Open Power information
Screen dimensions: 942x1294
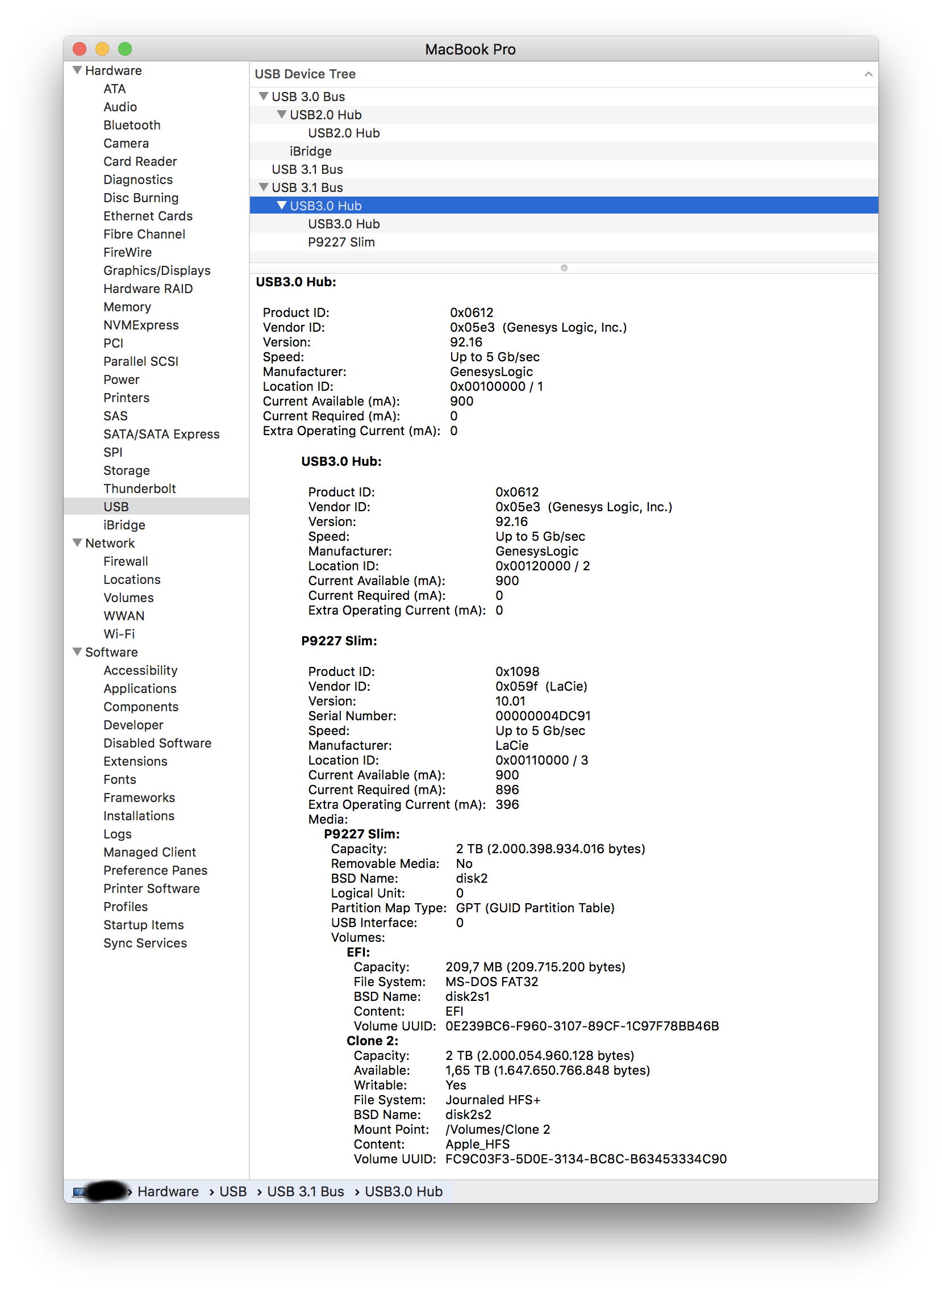pos(121,379)
